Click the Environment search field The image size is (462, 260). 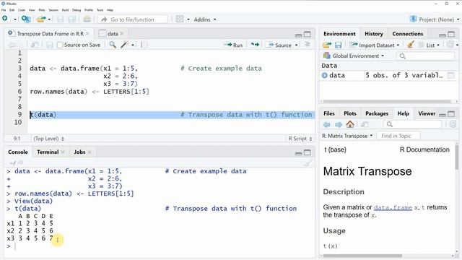[x=426, y=56]
